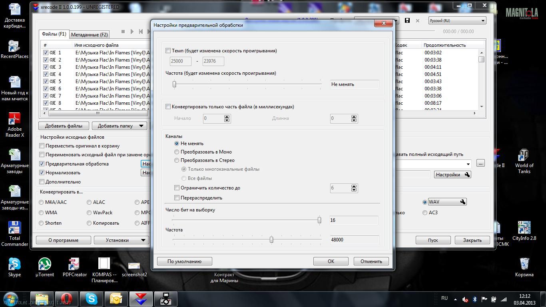
Task: Open the Русский (RU) language dropdown
Action: pyautogui.click(x=457, y=20)
